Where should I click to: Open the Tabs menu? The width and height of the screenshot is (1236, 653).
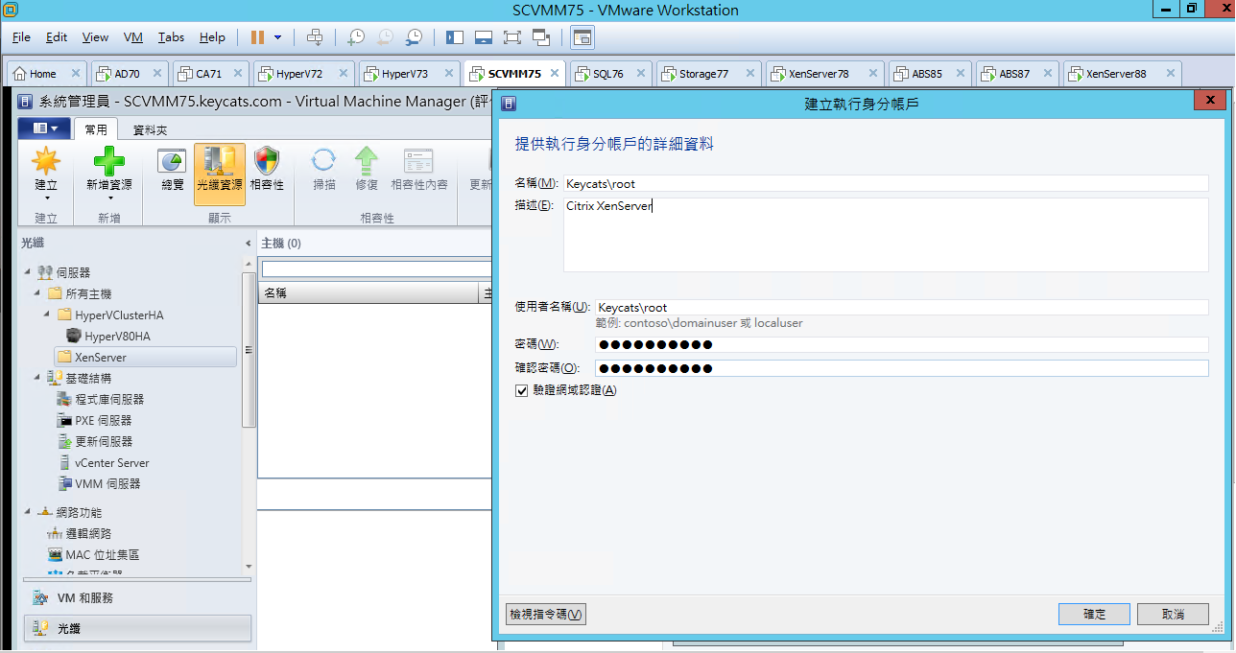point(172,37)
